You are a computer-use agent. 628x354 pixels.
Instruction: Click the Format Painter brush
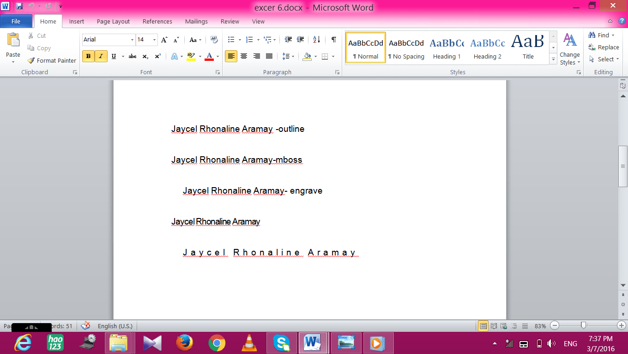(31, 60)
